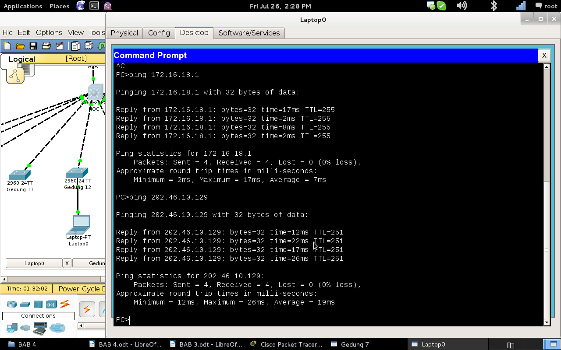This screenshot has height=350, width=561.
Task: Switch to Gedung 7 taskbar window
Action: (x=350, y=344)
